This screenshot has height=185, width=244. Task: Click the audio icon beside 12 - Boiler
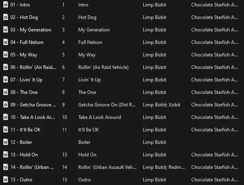[6, 142]
